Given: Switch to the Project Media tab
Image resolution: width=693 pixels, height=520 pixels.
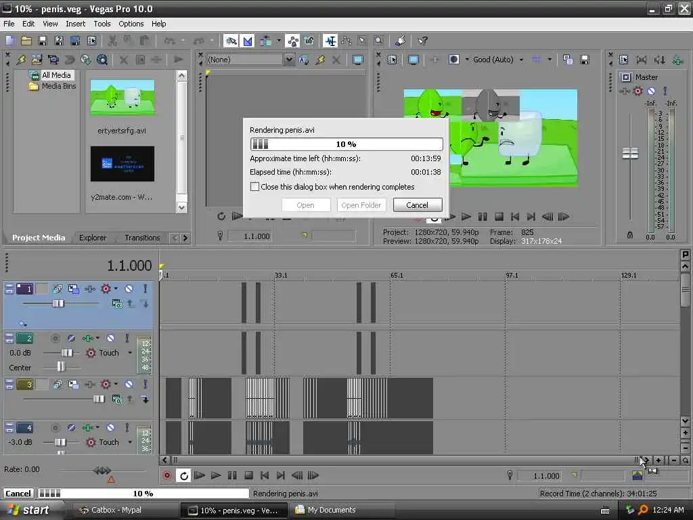Looking at the screenshot, I should pos(39,238).
